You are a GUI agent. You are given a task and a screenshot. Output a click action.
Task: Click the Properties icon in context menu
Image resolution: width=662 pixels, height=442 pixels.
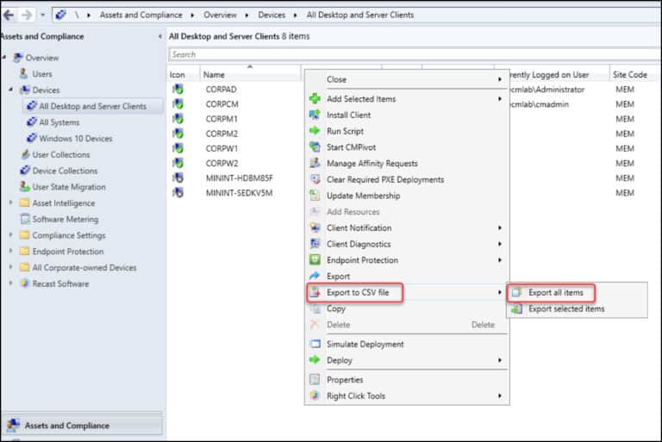pyautogui.click(x=315, y=379)
